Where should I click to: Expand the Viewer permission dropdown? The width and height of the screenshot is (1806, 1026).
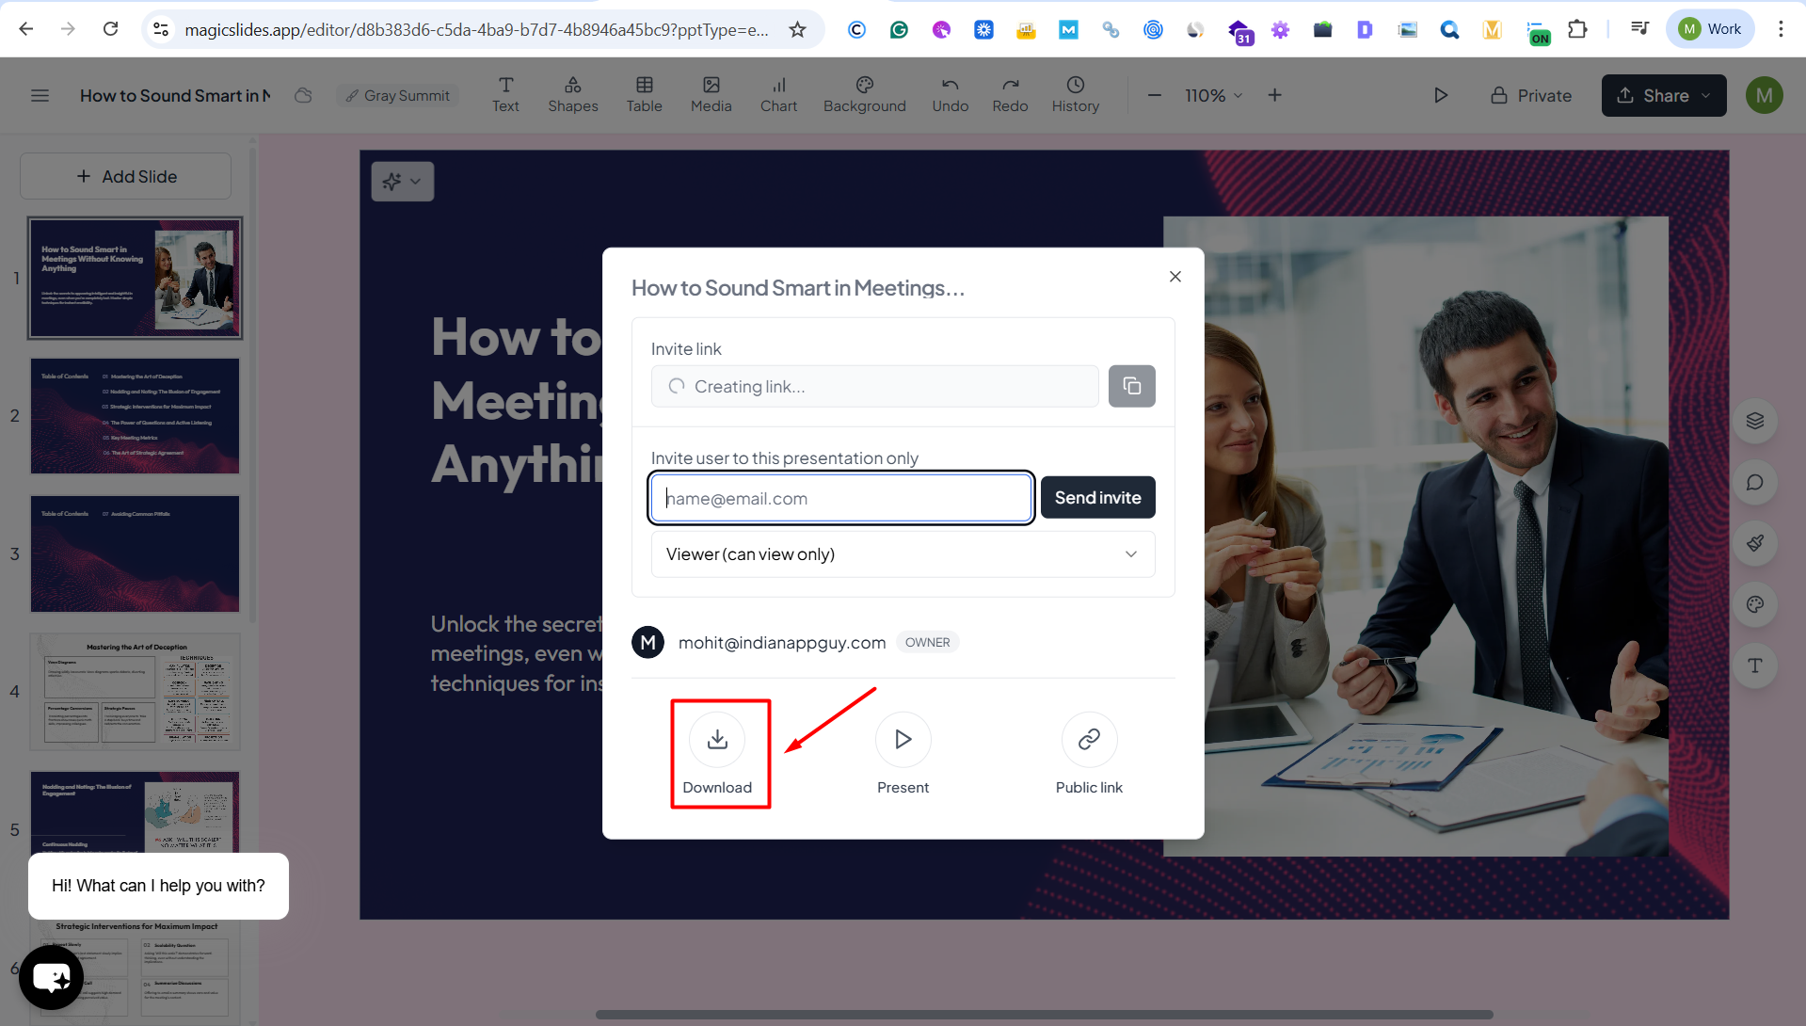tap(903, 554)
